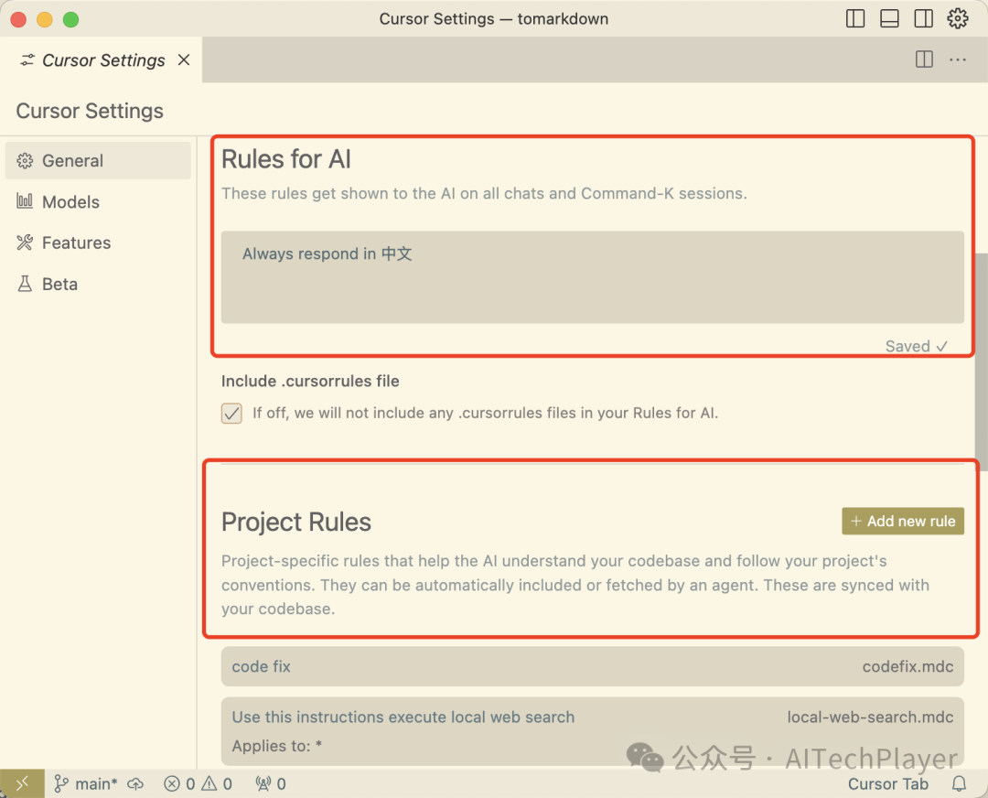The height and width of the screenshot is (798, 988).
Task: Publish changes cloud icon in status bar
Action: click(135, 784)
